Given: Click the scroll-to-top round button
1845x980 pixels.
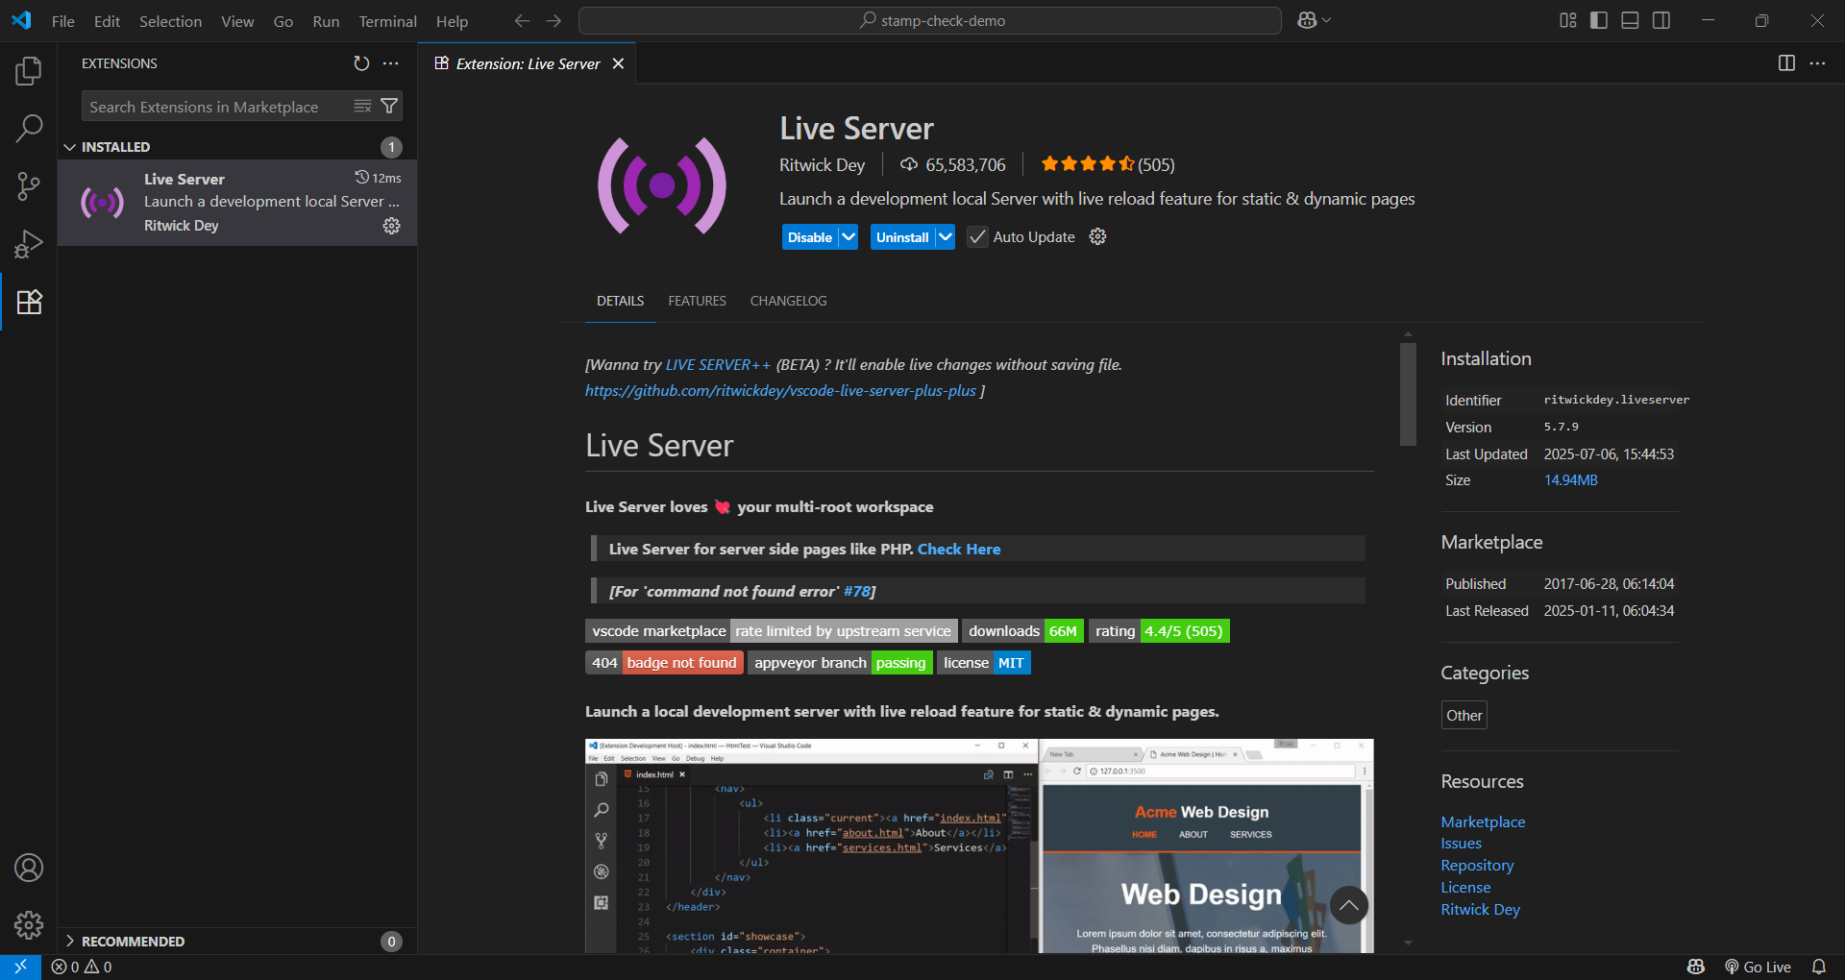Looking at the screenshot, I should [1349, 905].
